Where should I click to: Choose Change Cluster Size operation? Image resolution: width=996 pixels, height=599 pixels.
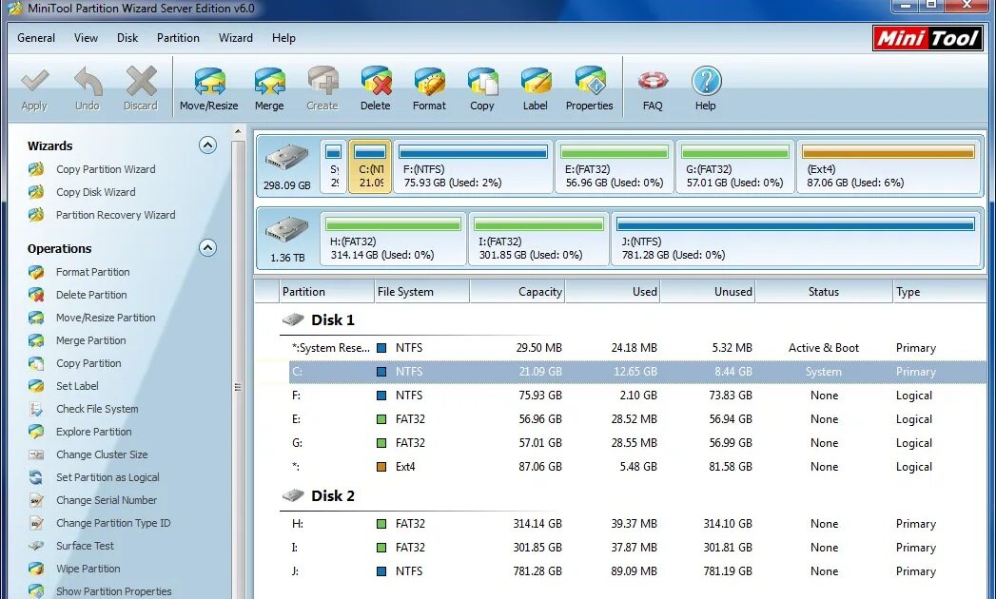click(102, 454)
